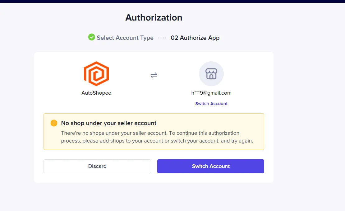The height and width of the screenshot is (211, 345).
Task: Click the 'There're no shops under your seller account' message
Action: tap(157, 137)
